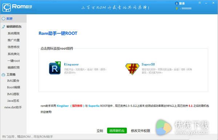The width and height of the screenshot is (218, 140).
Task: Go to 推广内置 sidebar item
Action: (14, 40)
